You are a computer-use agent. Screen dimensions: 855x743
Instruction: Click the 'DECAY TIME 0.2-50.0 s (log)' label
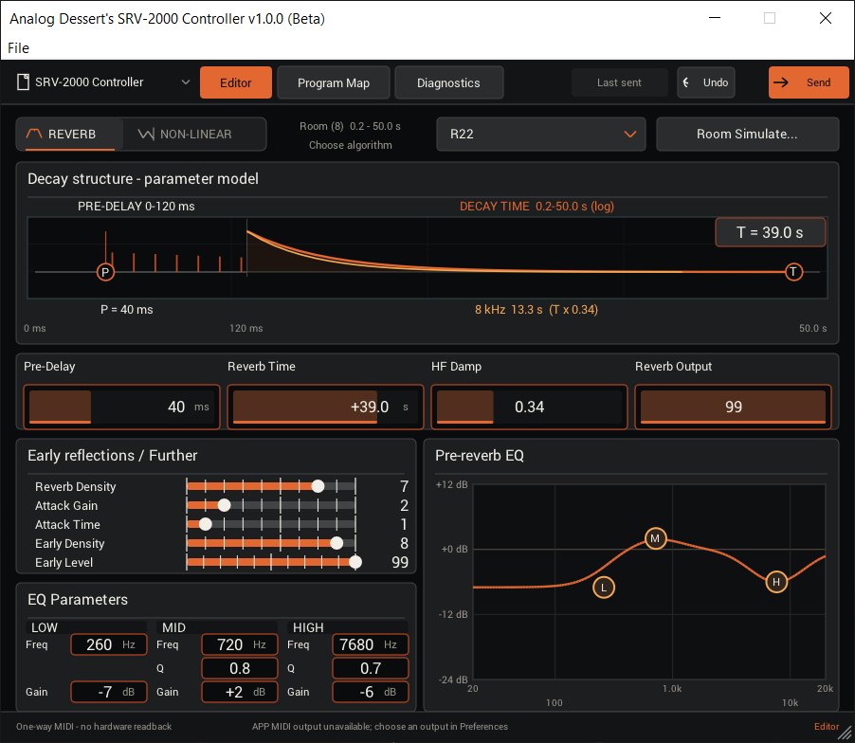tap(537, 206)
